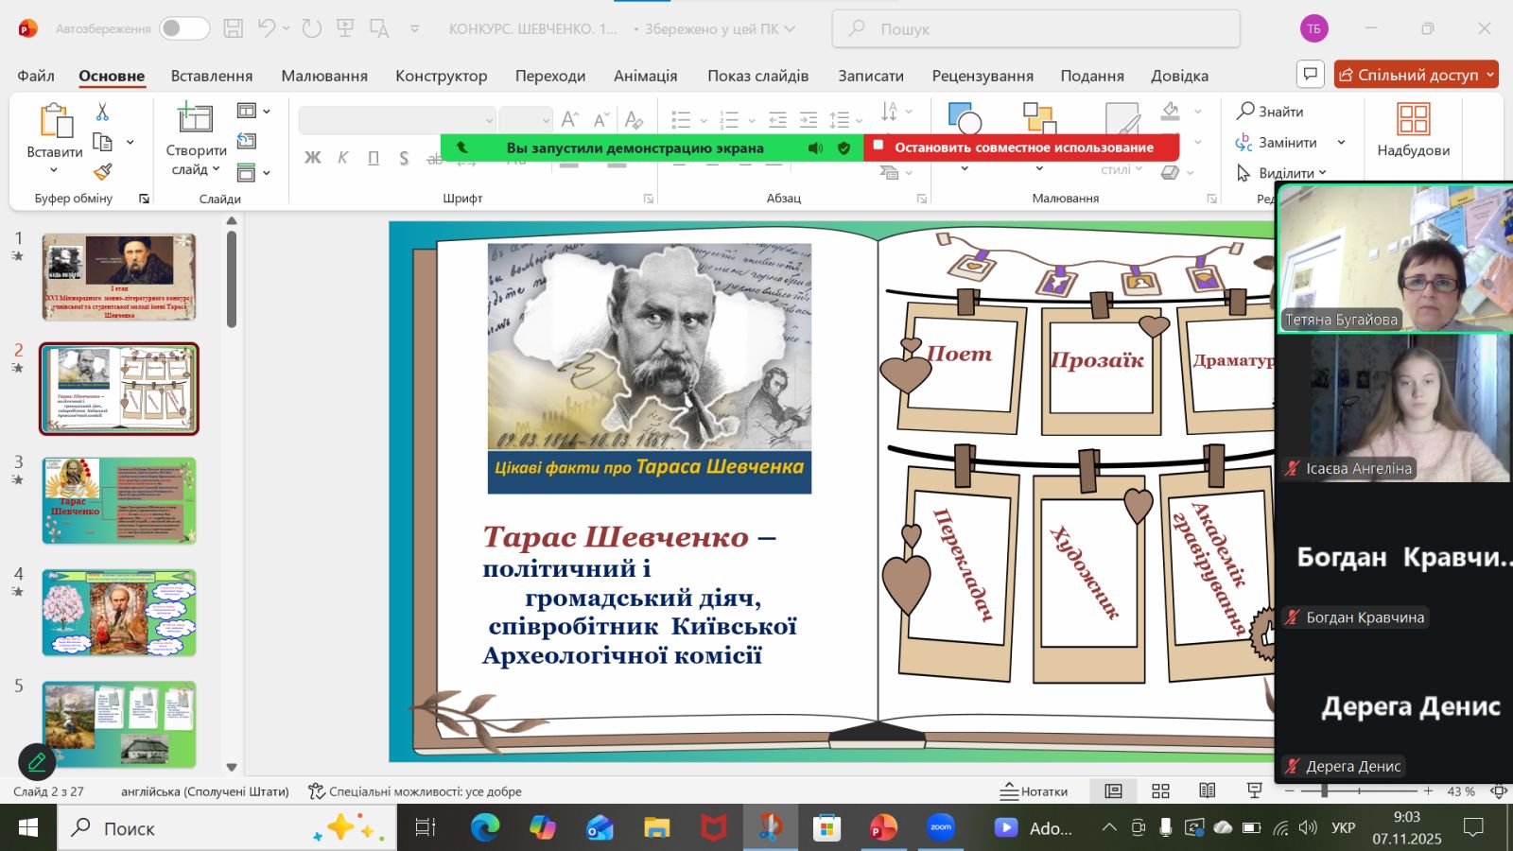Screen dimensions: 1513x851
Task: Toggle bold Ж formatting
Action: pos(312,158)
